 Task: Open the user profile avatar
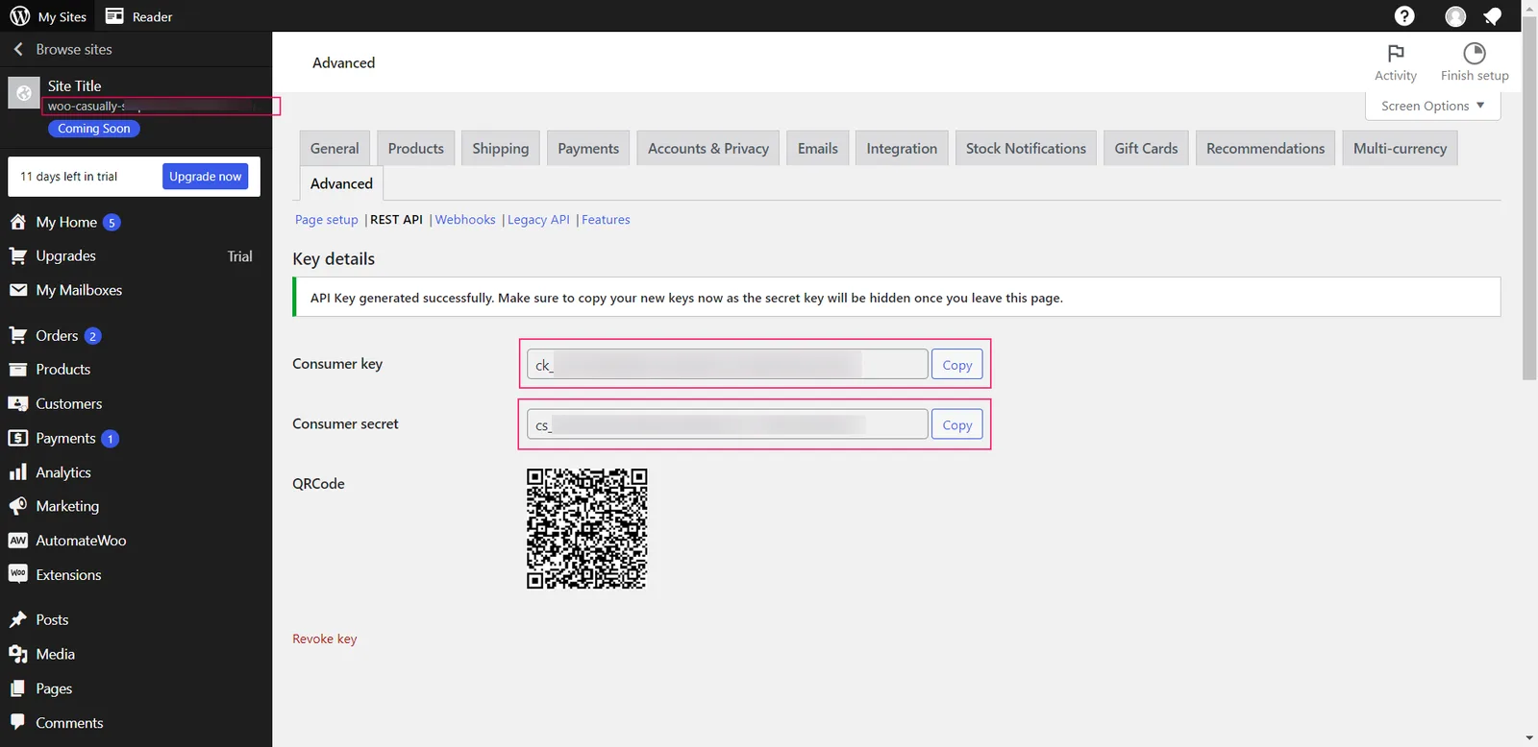click(1455, 16)
